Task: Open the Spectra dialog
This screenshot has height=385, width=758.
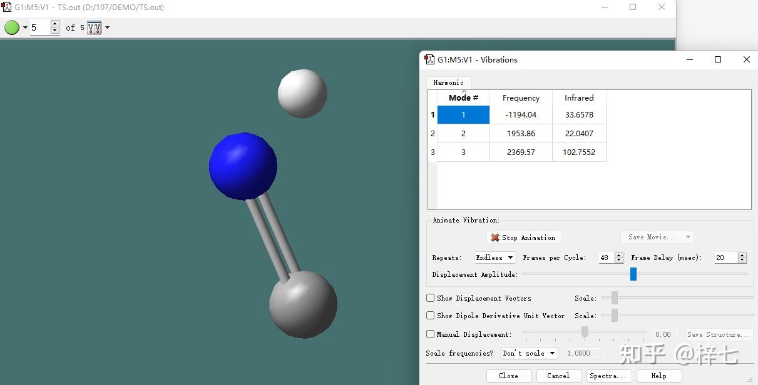Action: (x=608, y=376)
